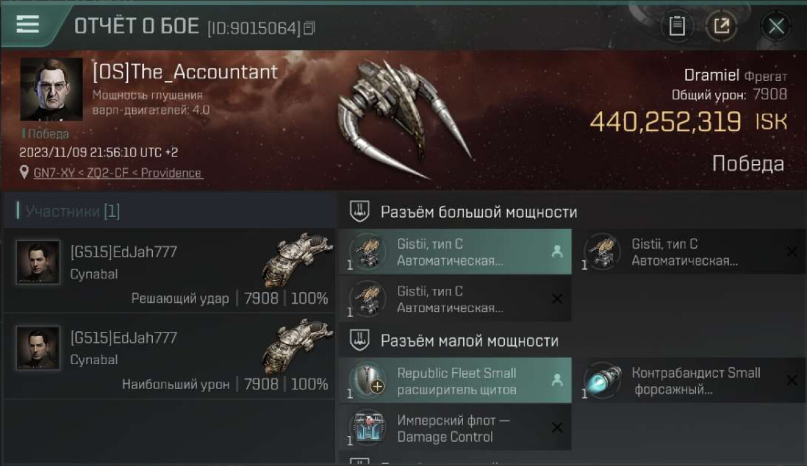Select highlighted Gistii тип C autocannon
Screen dimensions: 807x466
(455, 252)
